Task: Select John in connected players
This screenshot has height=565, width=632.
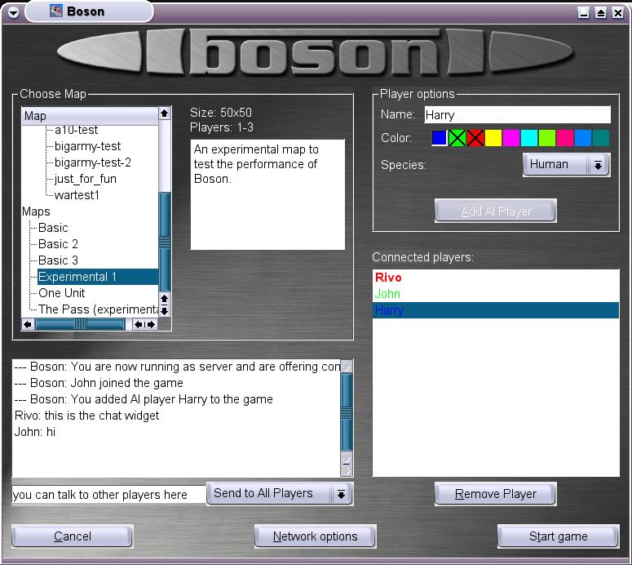Action: pyautogui.click(x=495, y=294)
